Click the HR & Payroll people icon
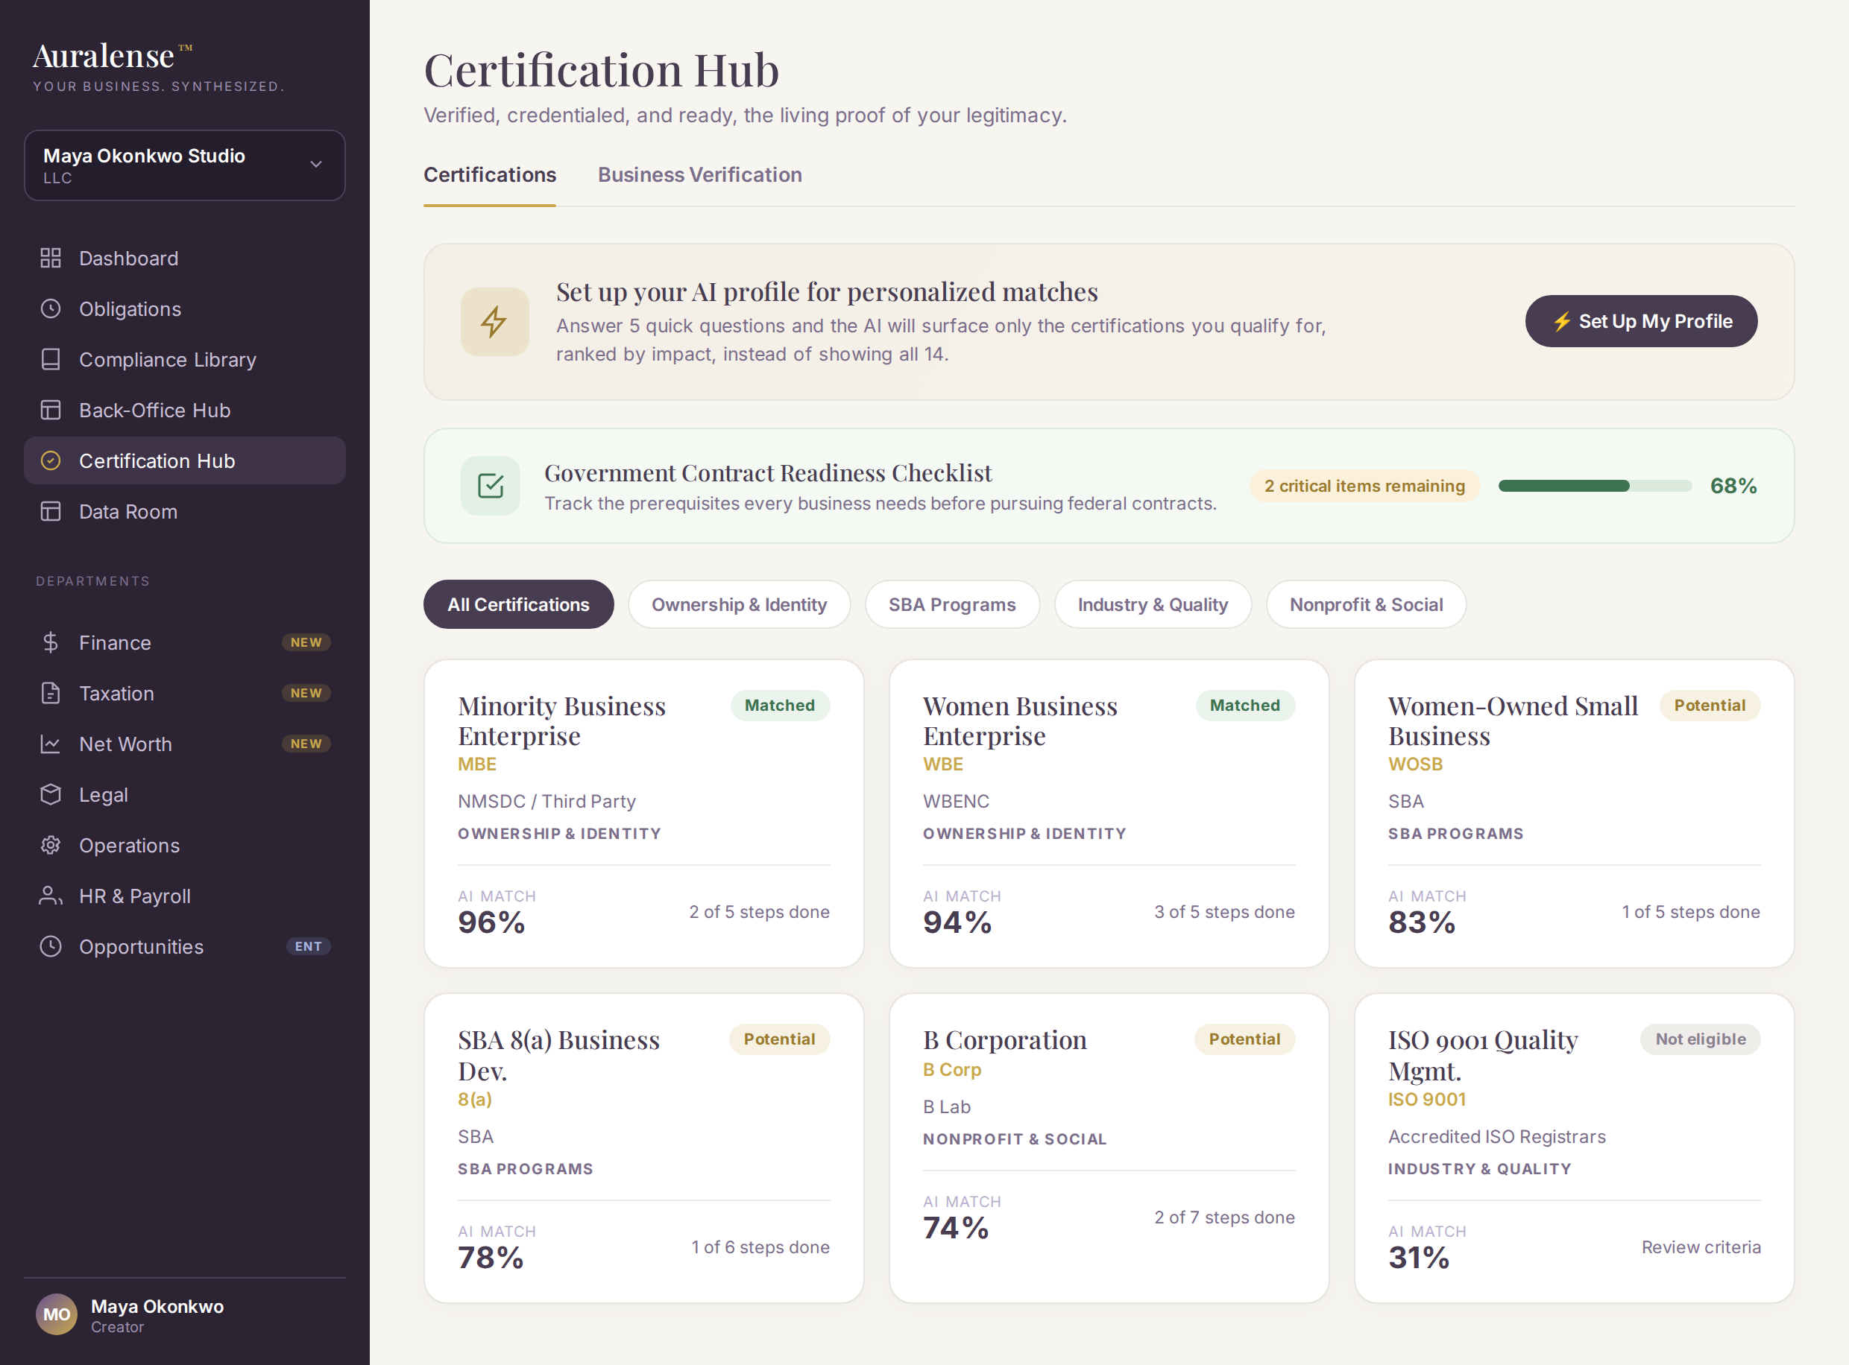 [51, 896]
